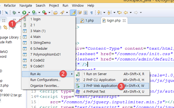
Task: Select the 'ct.php' file in explorer
Action: tap(4, 86)
